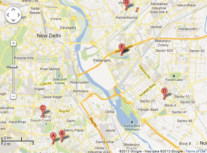Pan map down with the bottom arrow

tap(13, 20)
